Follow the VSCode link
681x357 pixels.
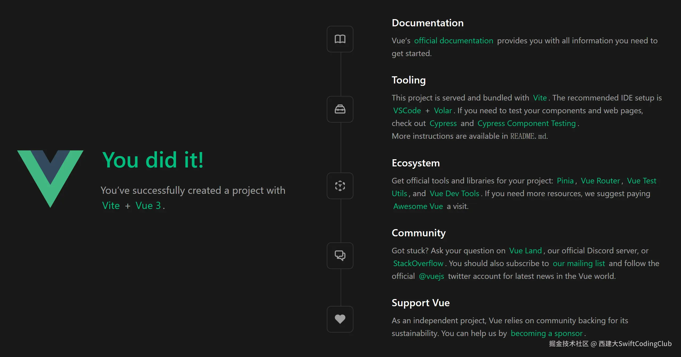coord(407,111)
